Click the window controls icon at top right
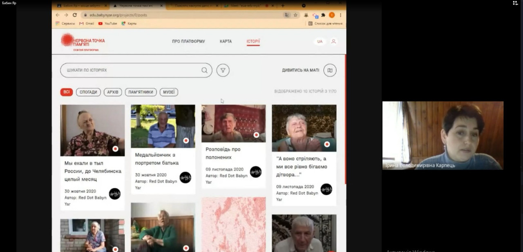The height and width of the screenshot is (252, 523). pyautogui.click(x=515, y=3)
